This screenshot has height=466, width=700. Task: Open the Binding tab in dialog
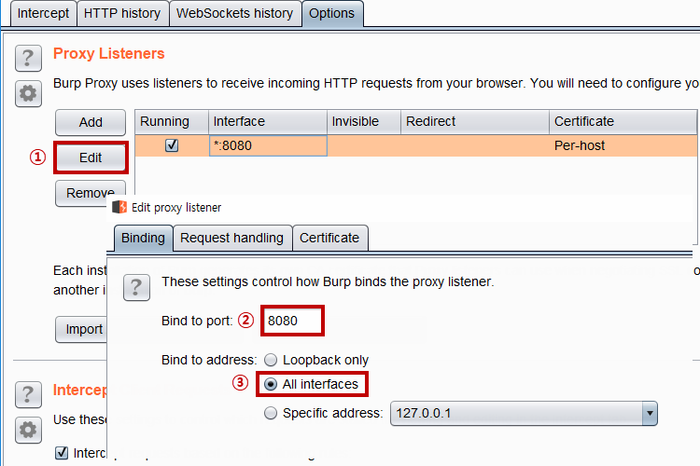coord(144,239)
